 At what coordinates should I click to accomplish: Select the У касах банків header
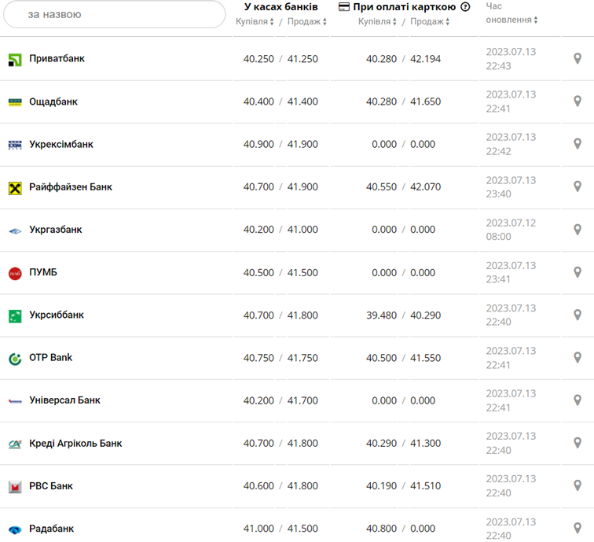[280, 7]
